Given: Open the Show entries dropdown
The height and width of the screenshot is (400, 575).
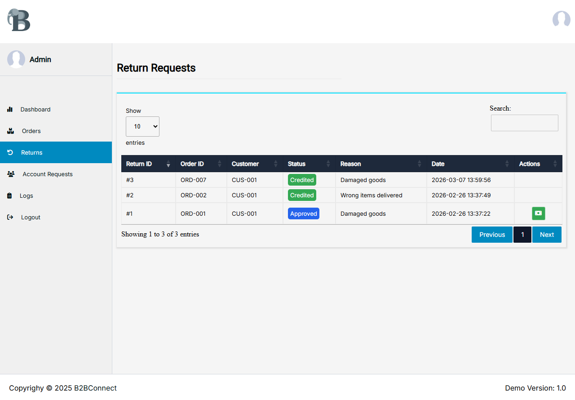Looking at the screenshot, I should pos(142,126).
